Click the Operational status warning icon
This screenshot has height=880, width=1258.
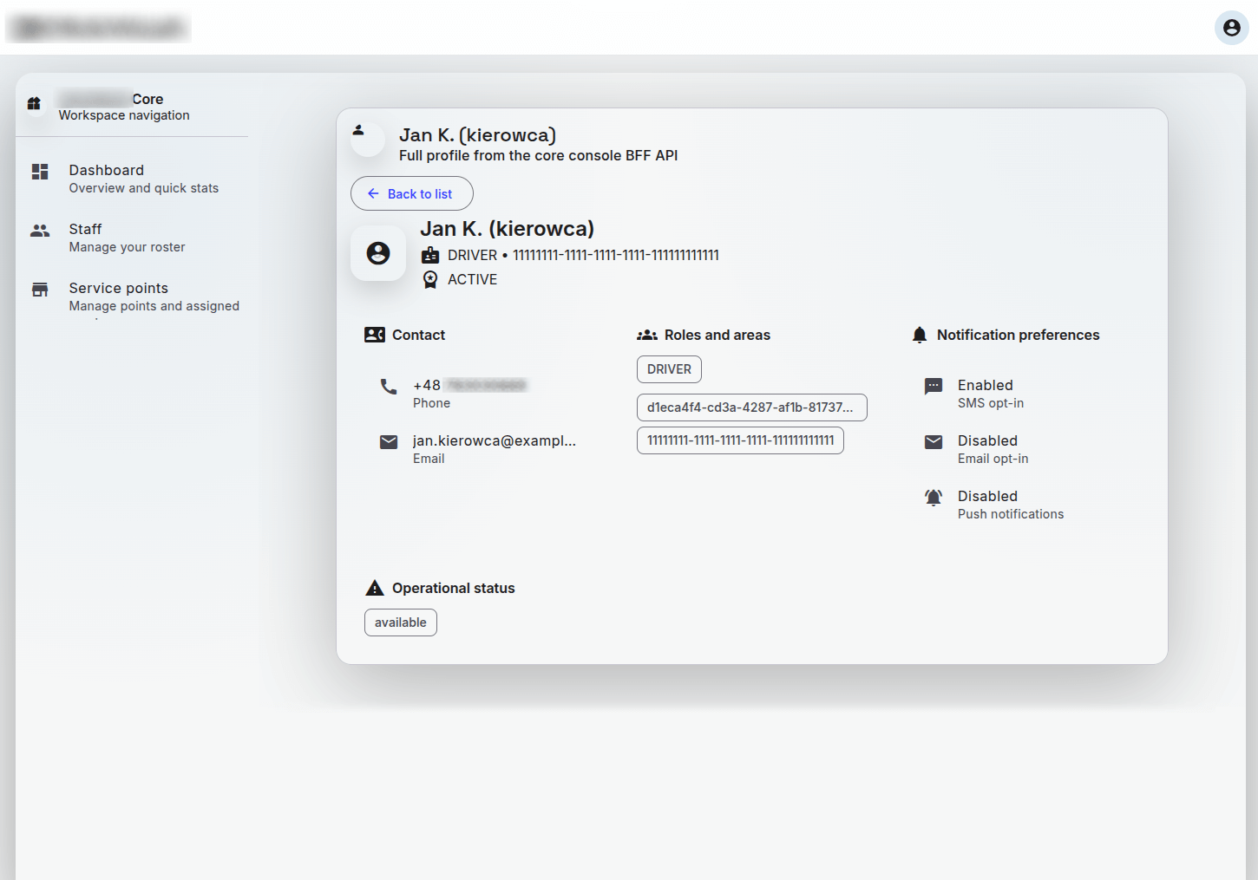[375, 588]
